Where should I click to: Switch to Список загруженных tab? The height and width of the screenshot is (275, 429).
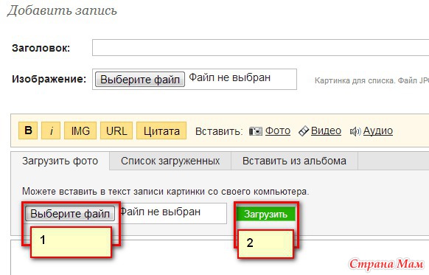(x=170, y=161)
